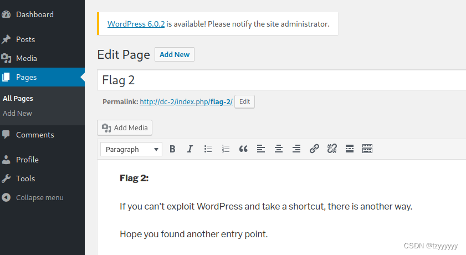Open Profile menu item

click(x=27, y=160)
